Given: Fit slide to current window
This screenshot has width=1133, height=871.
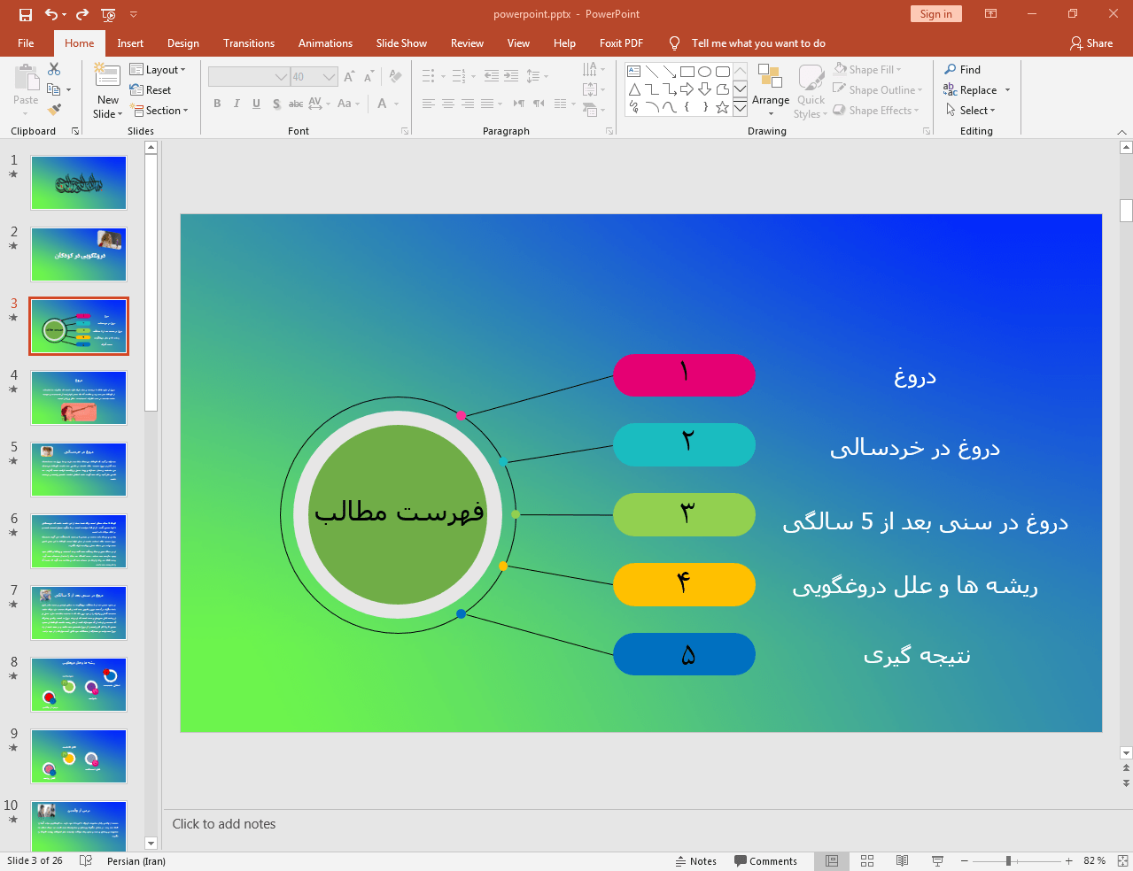Looking at the screenshot, I should pos(1122,860).
